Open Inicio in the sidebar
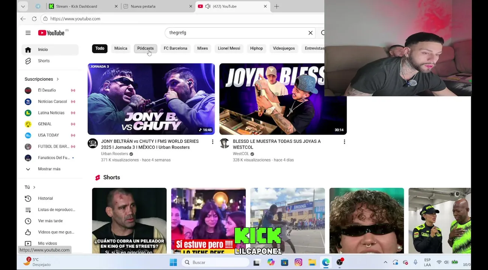 [51, 49]
